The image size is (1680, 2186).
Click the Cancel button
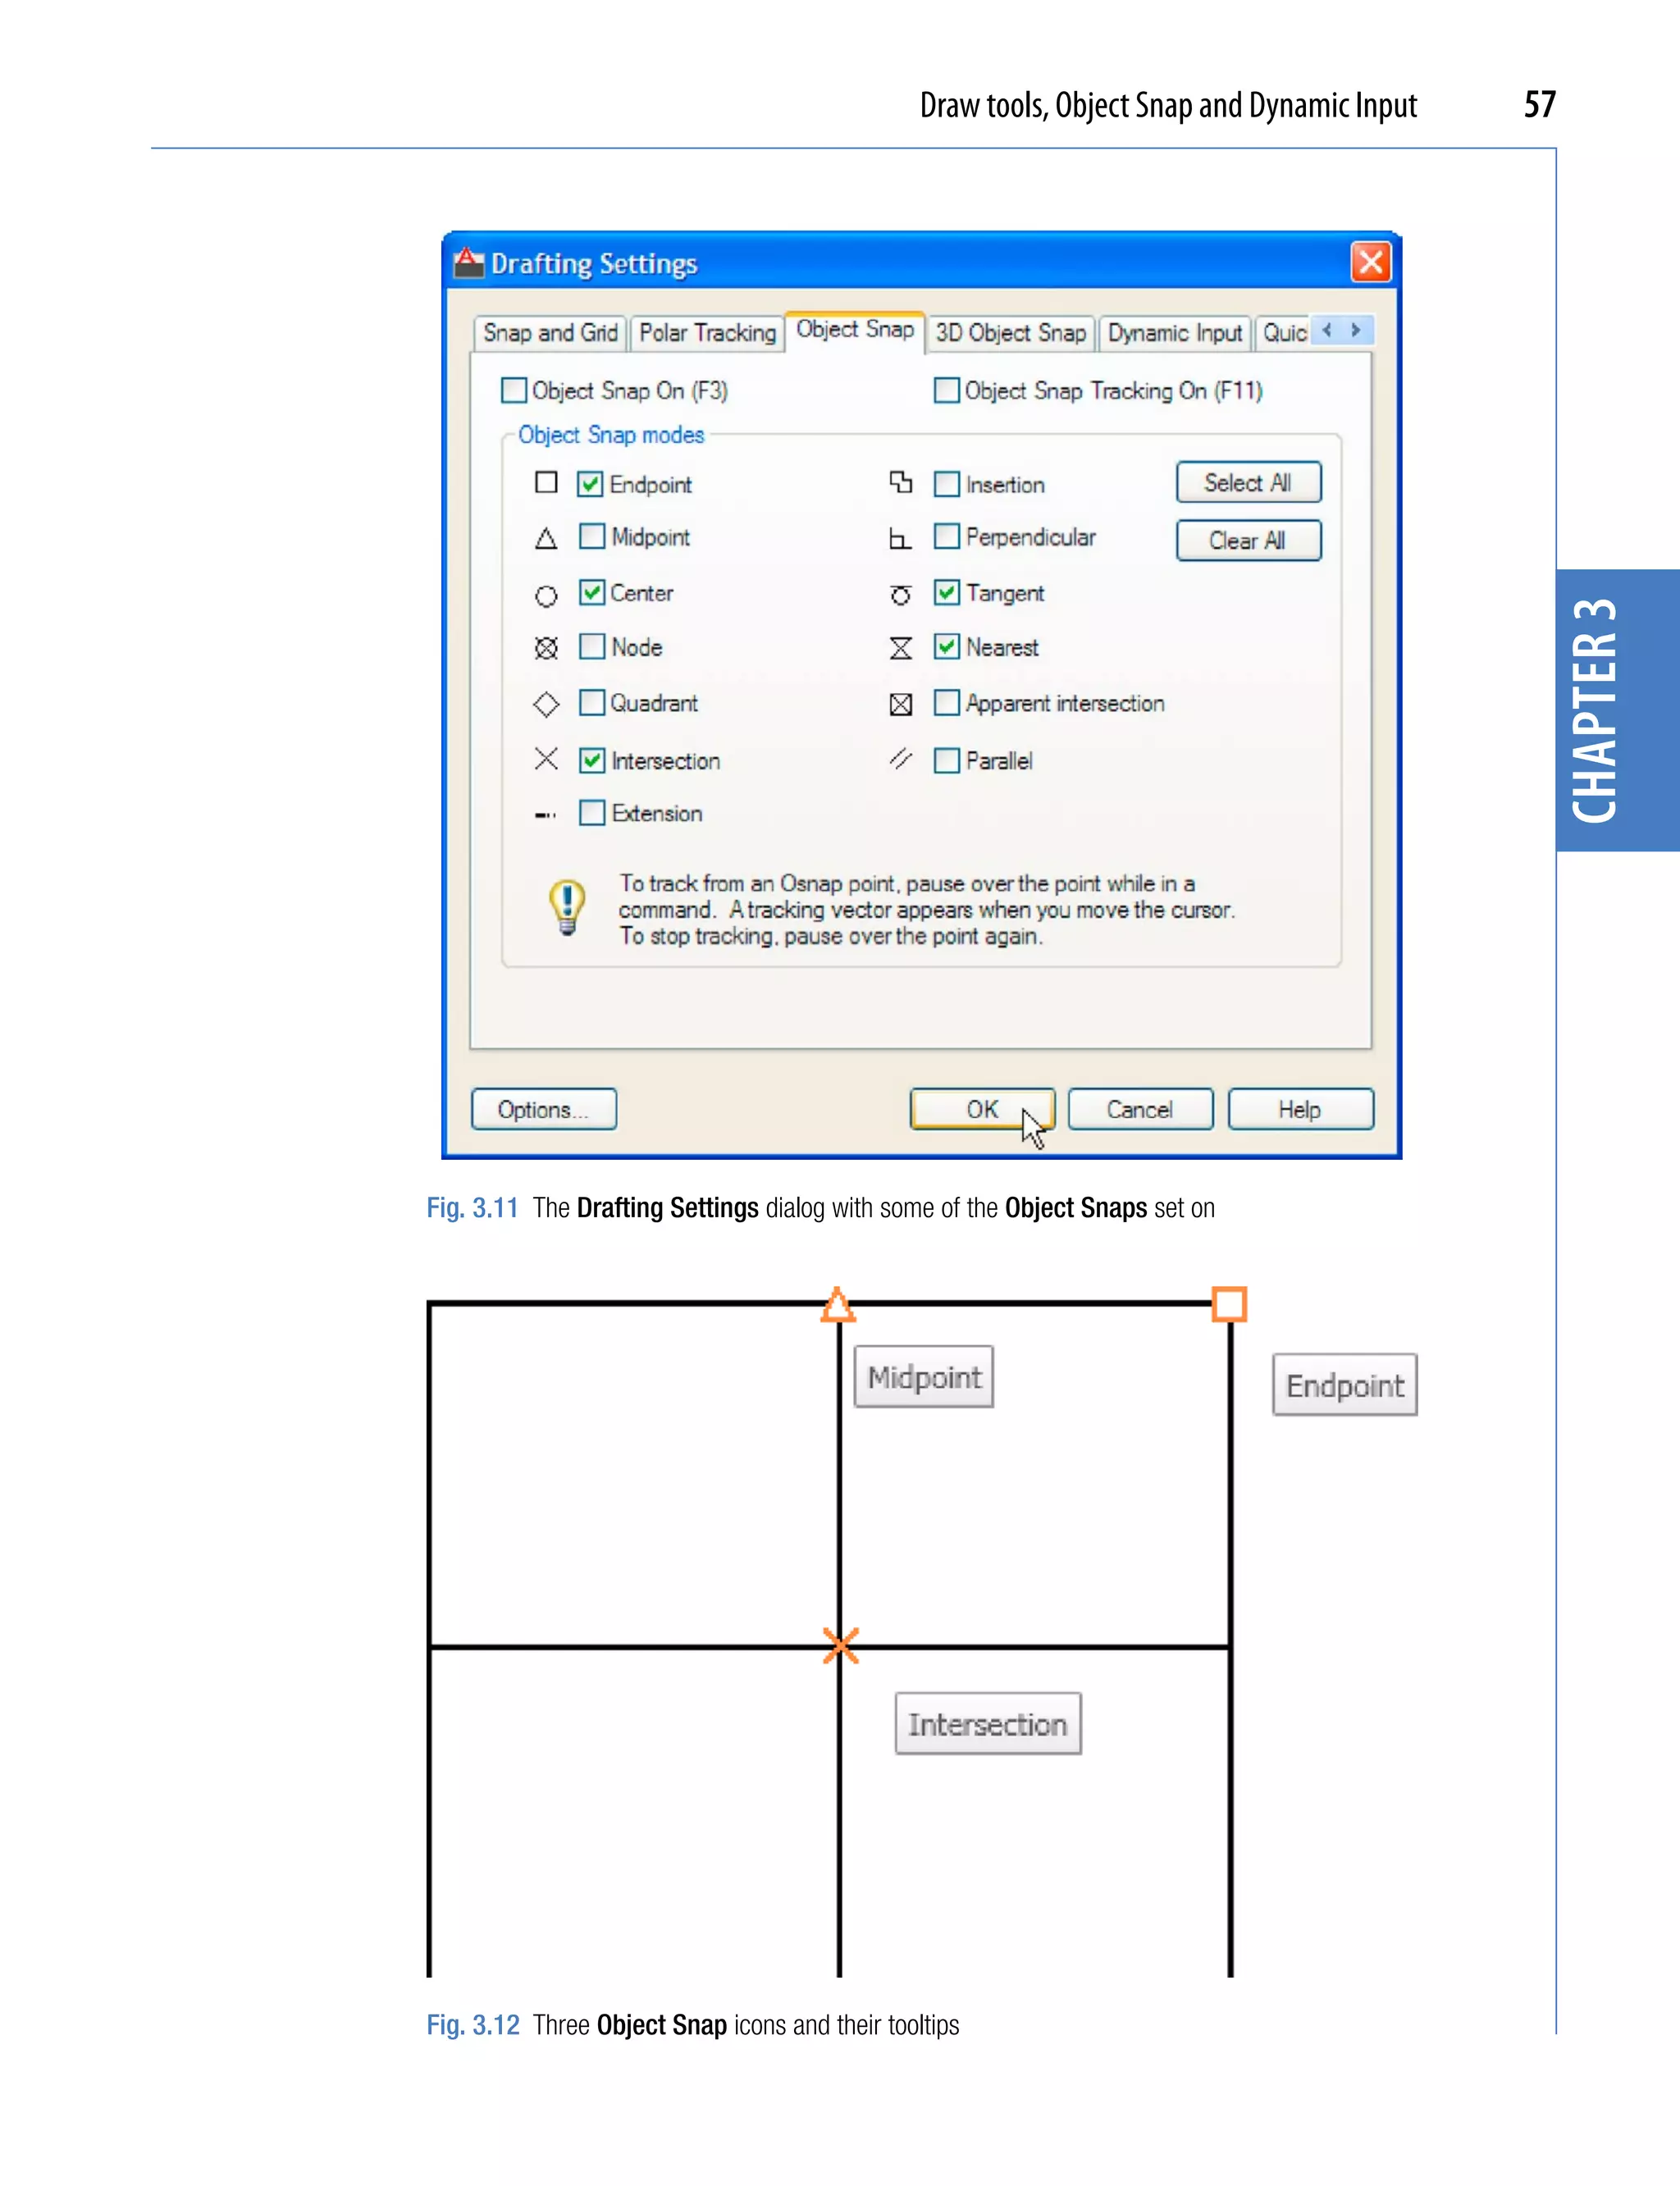point(1140,1109)
